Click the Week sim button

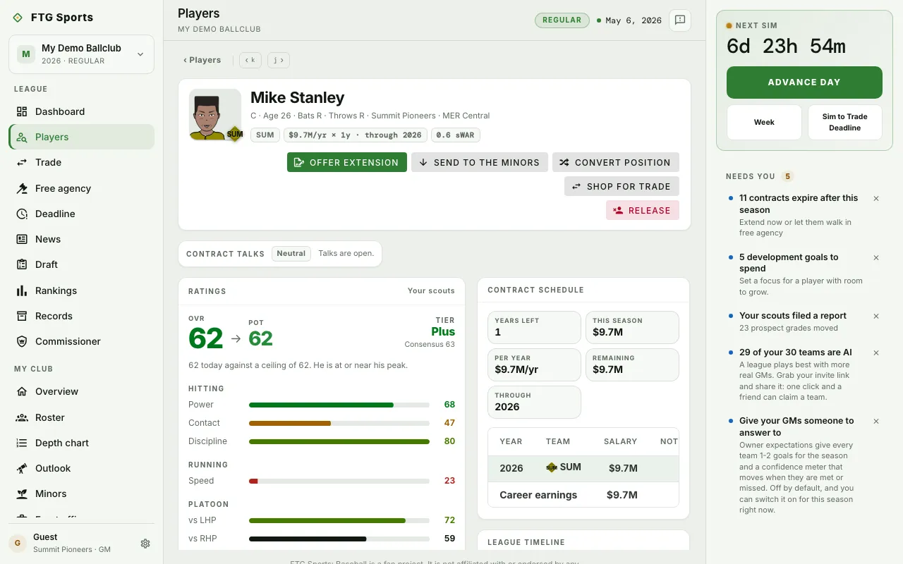pos(764,122)
